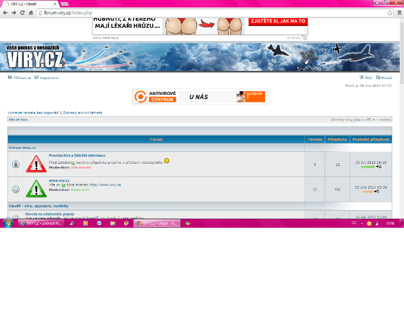Click the green warning triangle forum icon
Screen dimensions: 404x320
click(37, 189)
